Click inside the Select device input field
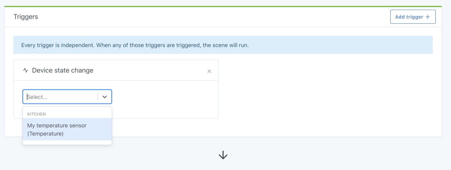The width and height of the screenshot is (451, 170). click(x=59, y=97)
